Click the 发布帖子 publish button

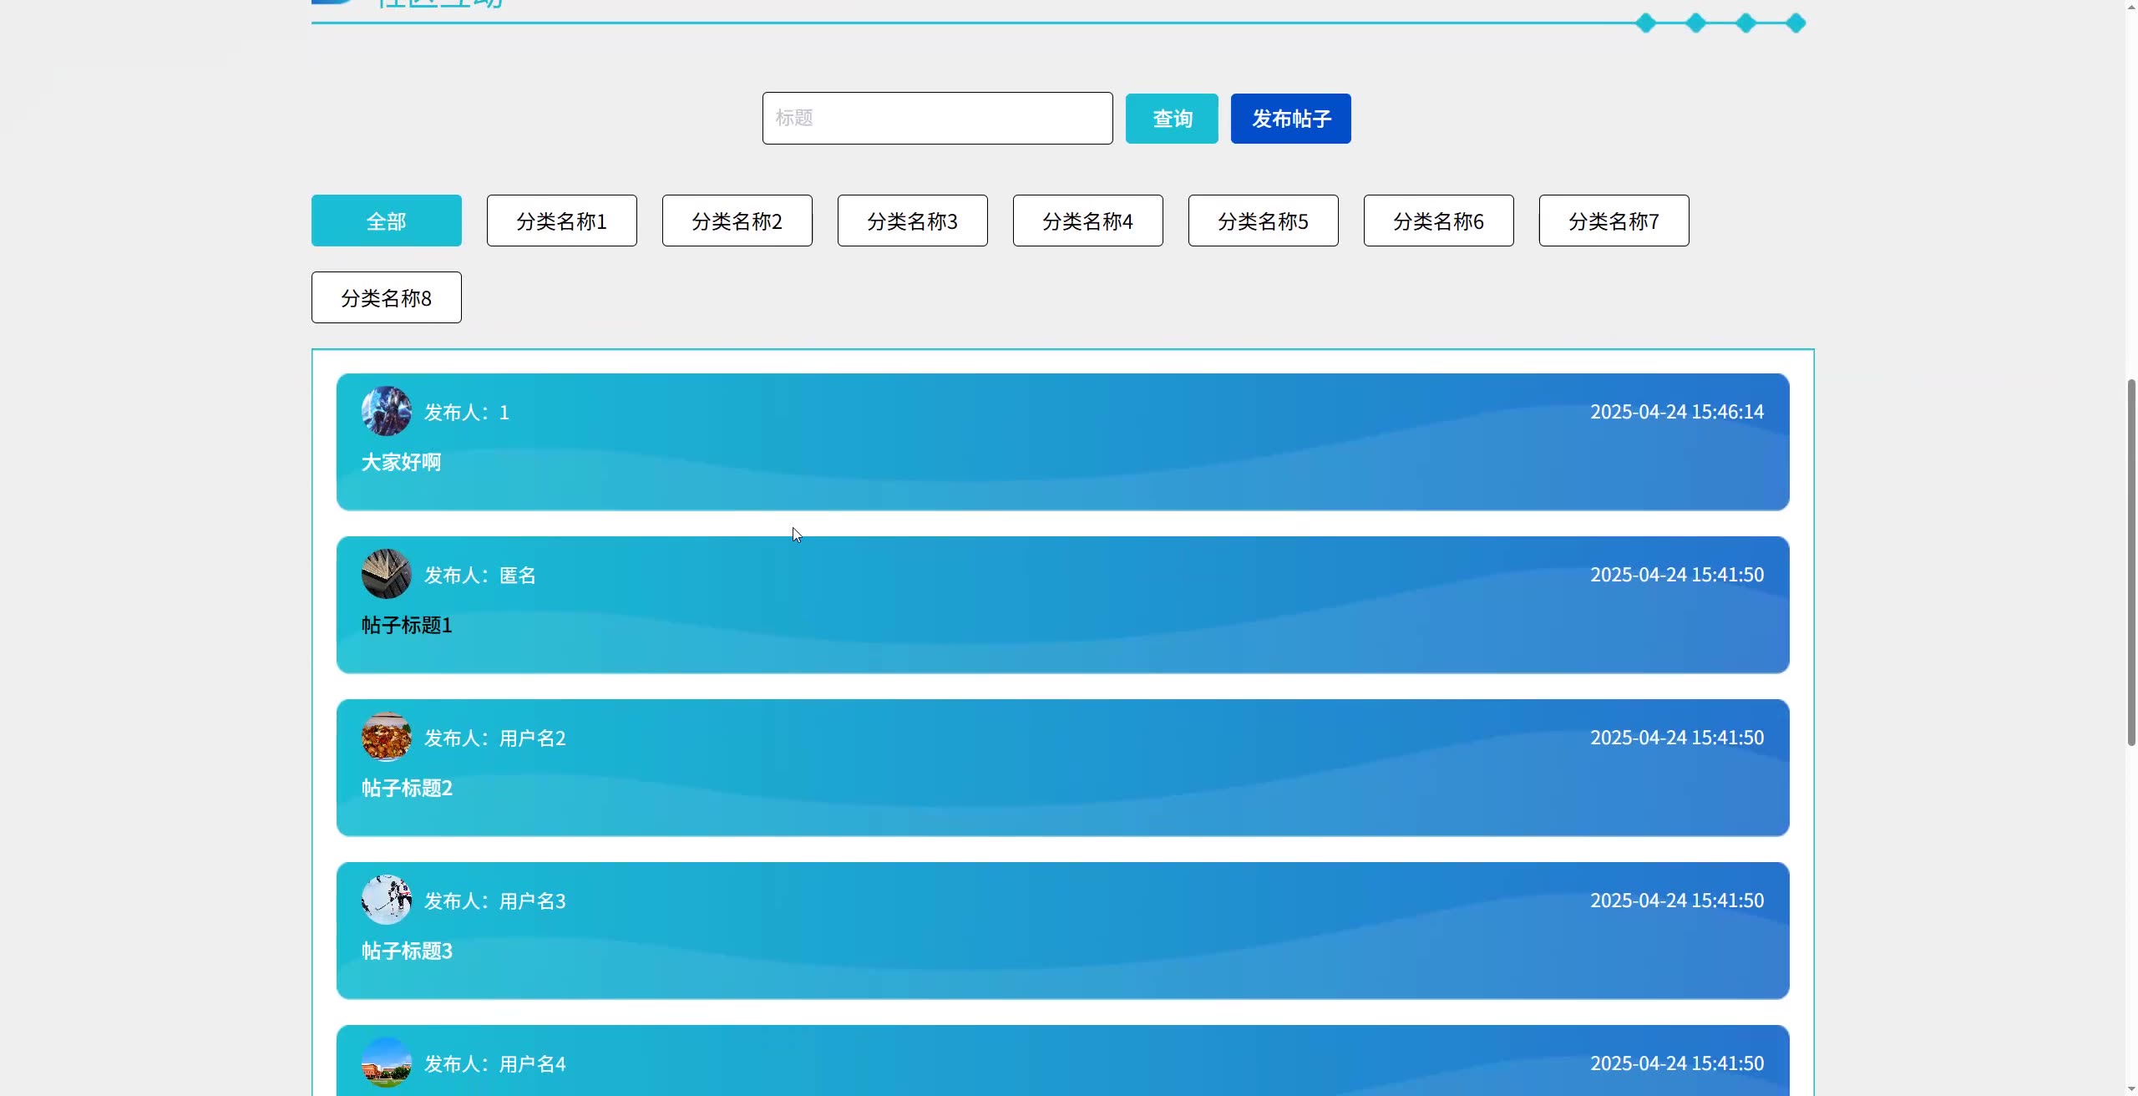(x=1290, y=119)
